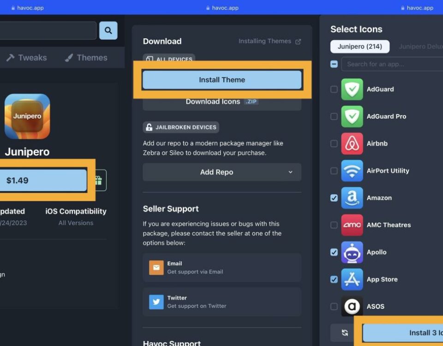Check the ASOS checkbox
The image size is (443, 346).
(334, 306)
